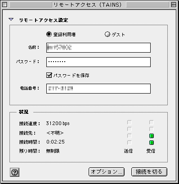
Task: Click the パスワード: label
Action: click(x=27, y=62)
